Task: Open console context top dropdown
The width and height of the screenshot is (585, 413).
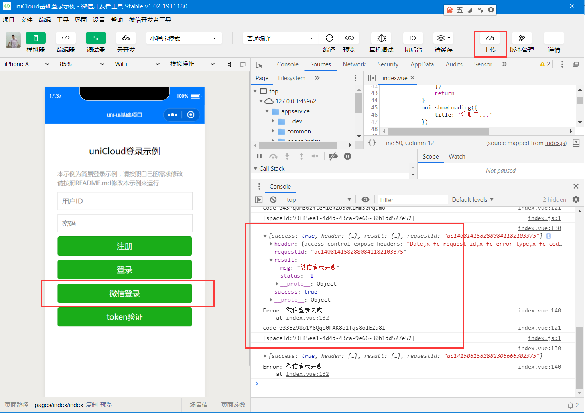Action: pos(319,199)
